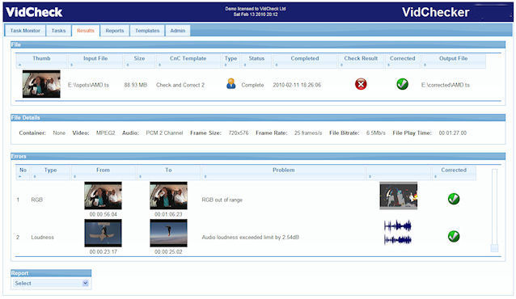Click the Errors list scrollbar thumb
The image size is (516, 299).
[494, 248]
